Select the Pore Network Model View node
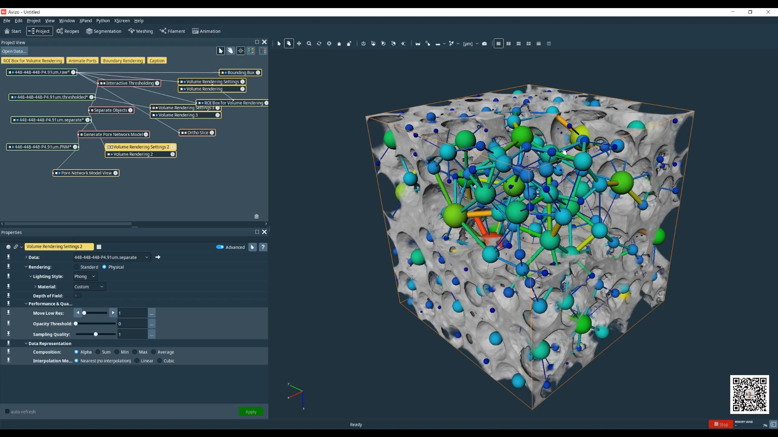778x437 pixels. (86, 173)
